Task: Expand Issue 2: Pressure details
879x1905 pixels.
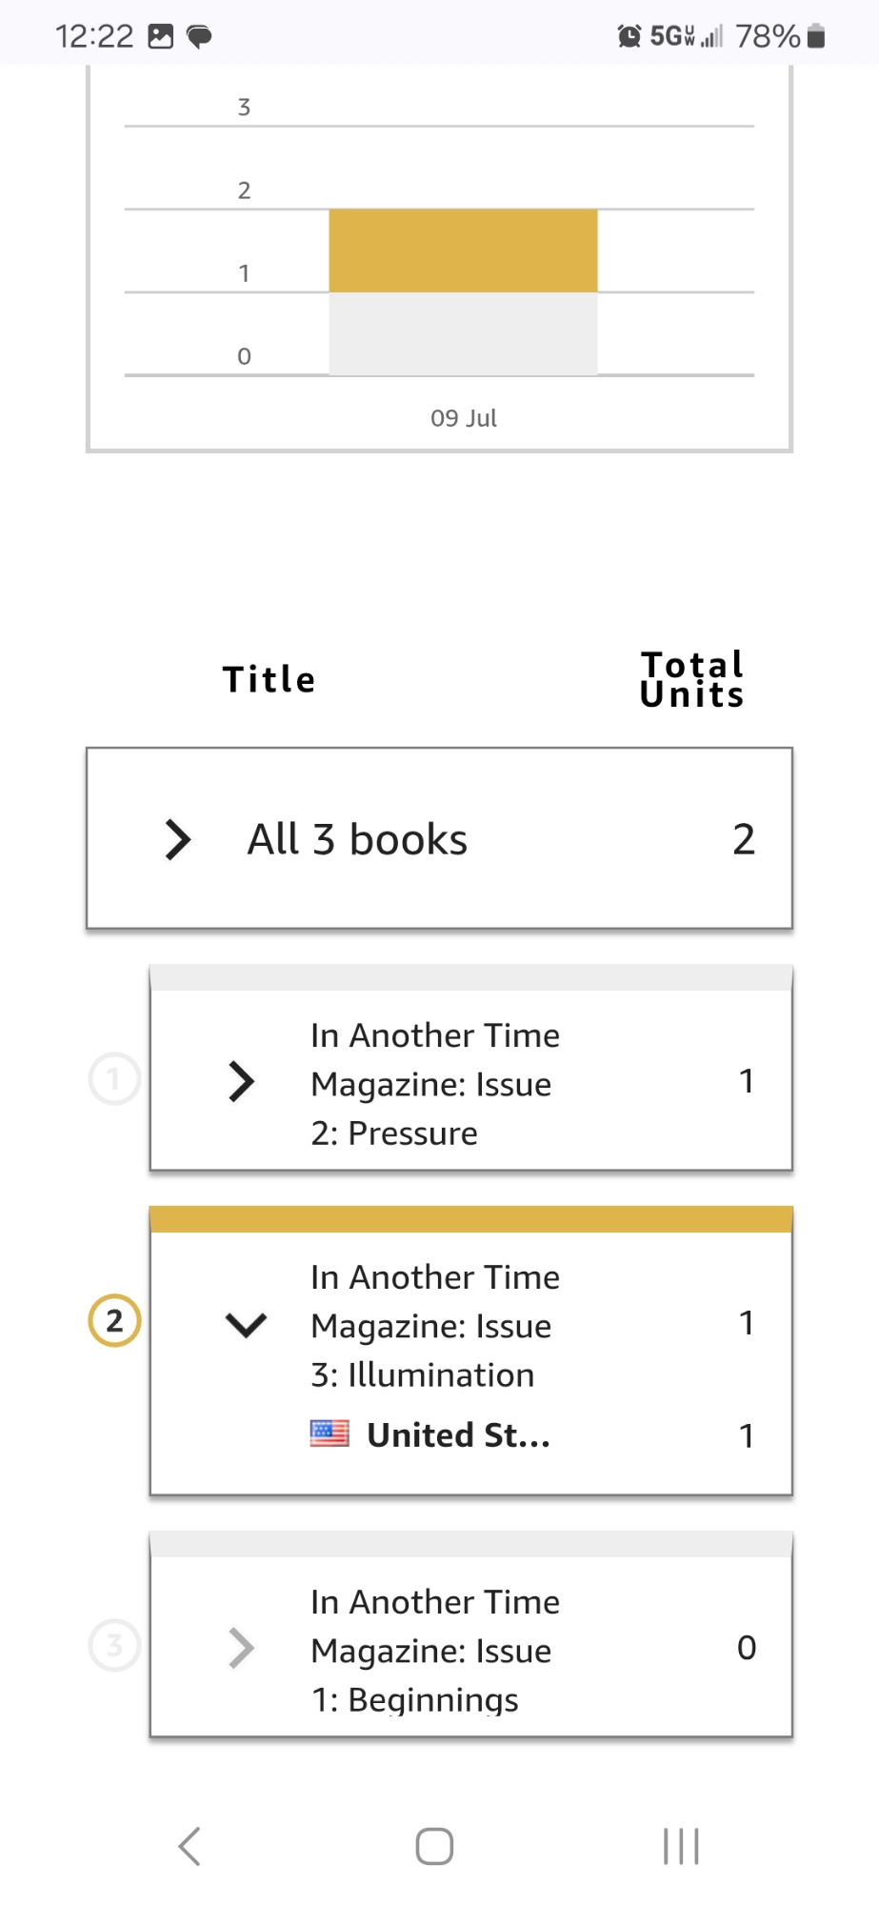Action: click(x=242, y=1082)
